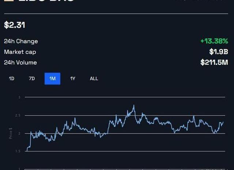This screenshot has height=170, width=234.
Task: Click the 3 label on the price axis
Action: coord(19,97)
